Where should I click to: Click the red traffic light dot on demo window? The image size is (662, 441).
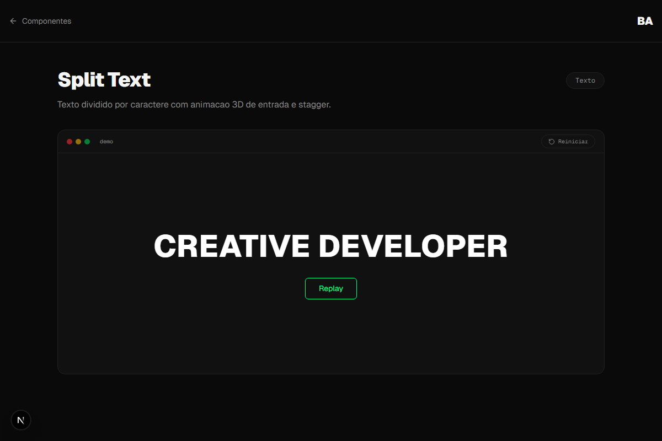tap(70, 141)
